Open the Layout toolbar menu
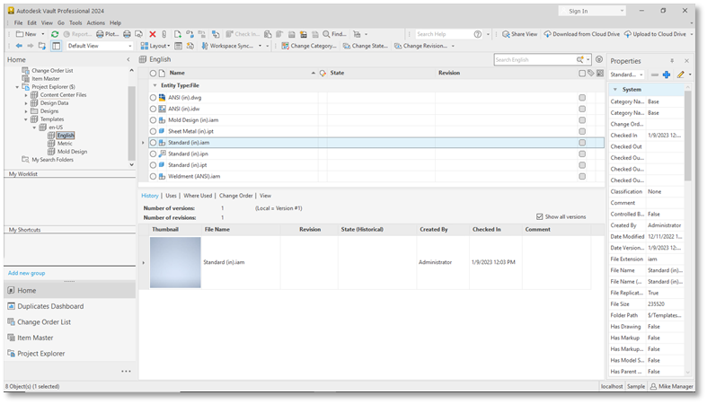Image resolution: width=707 pixels, height=404 pixels. [x=155, y=46]
